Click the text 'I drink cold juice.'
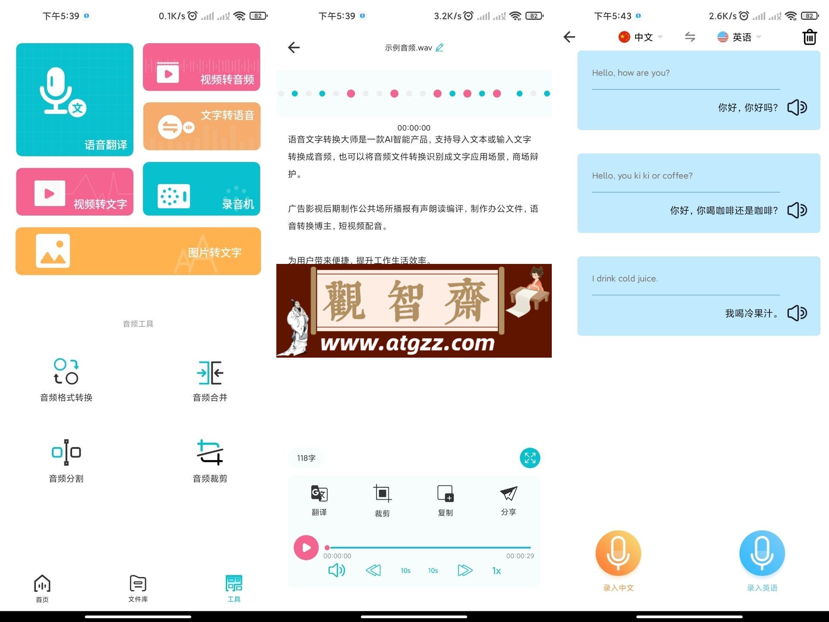 [625, 279]
